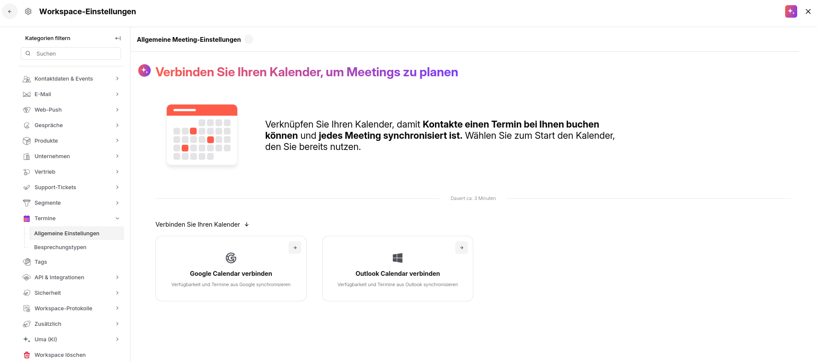Click the Workspace-Protokolle icon
Viewport: 817px width, 362px height.
(27, 309)
